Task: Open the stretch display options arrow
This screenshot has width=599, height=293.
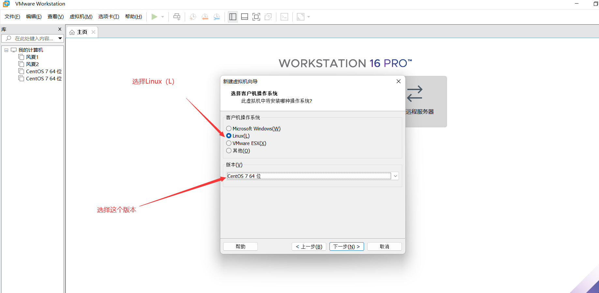Action: pos(309,17)
